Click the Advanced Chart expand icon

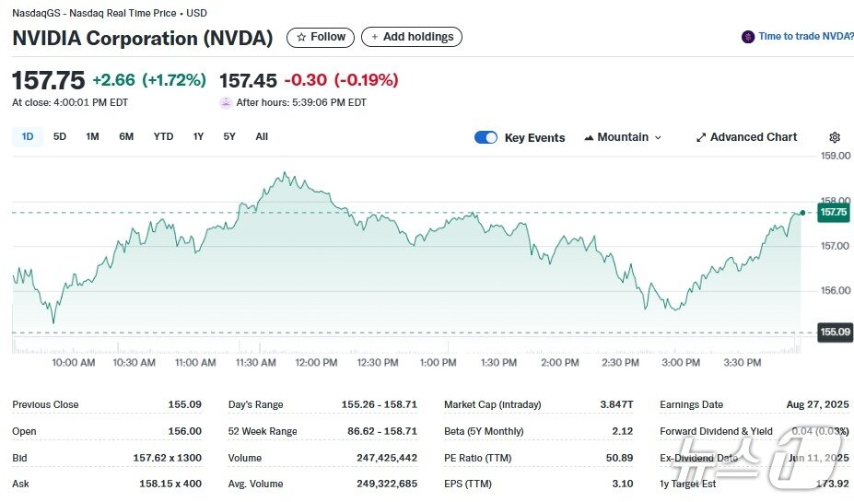coord(701,137)
